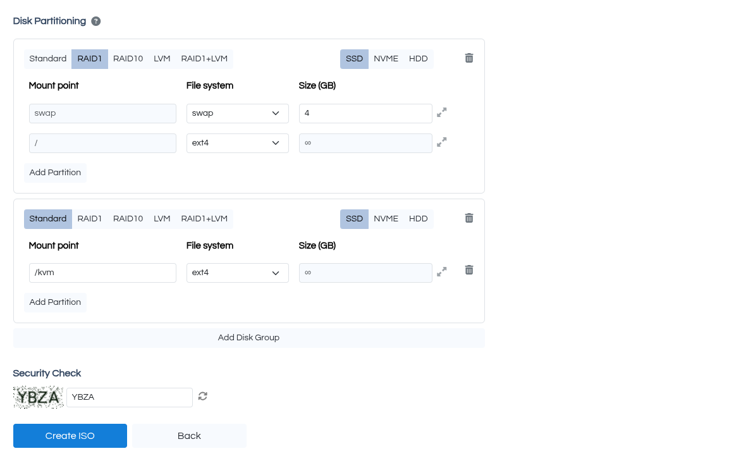The image size is (741, 463).
Task: Refresh the security check captcha
Action: [202, 396]
